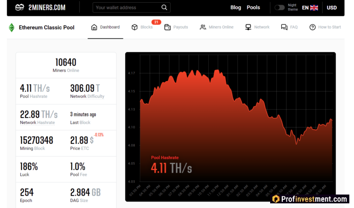The image size is (354, 208).
Task: Click the Ethereum Classic Pool title
Action: pos(47,27)
